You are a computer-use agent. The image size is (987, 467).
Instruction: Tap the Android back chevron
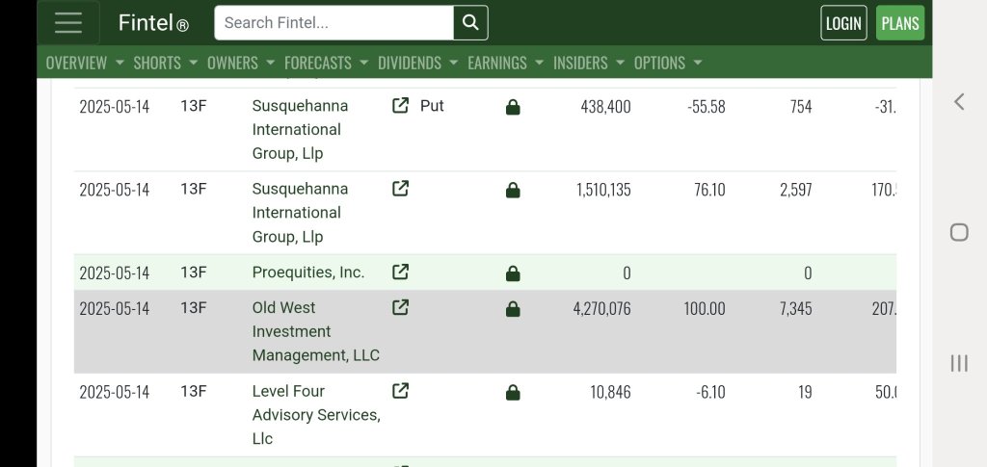(959, 102)
